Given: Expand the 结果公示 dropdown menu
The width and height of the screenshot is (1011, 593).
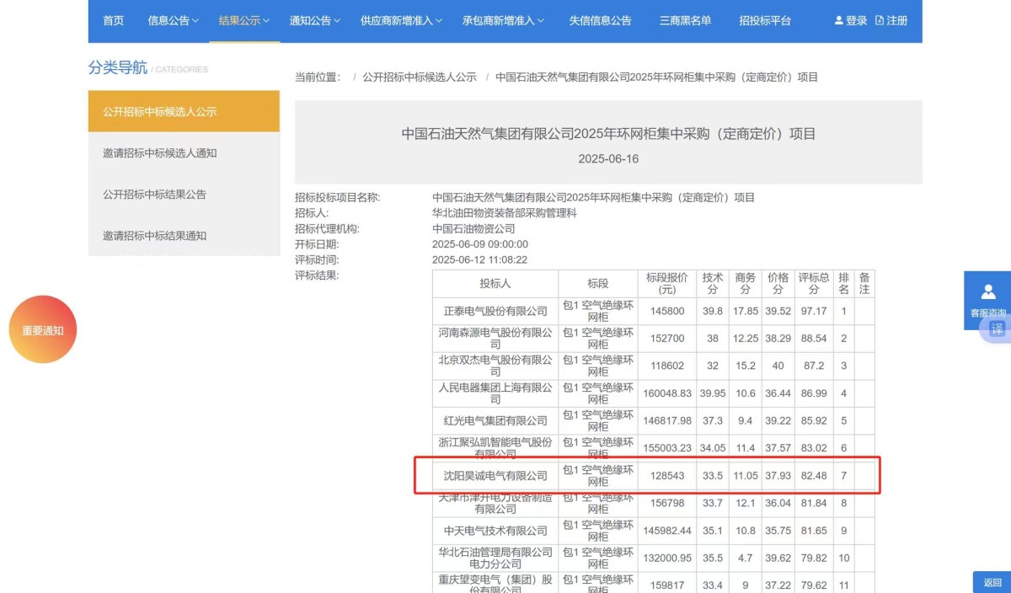Looking at the screenshot, I should point(243,20).
